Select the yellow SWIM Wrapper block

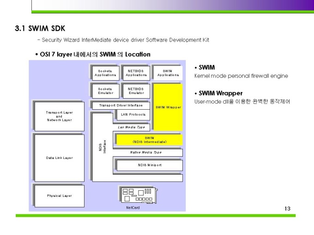[x=168, y=107]
